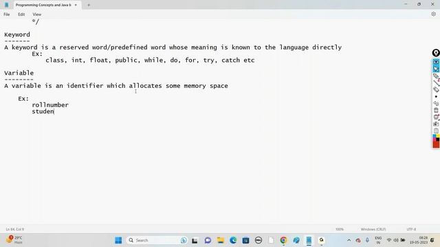Click the 'Keyword' heading text
This screenshot has height=247, width=440.
17,35
